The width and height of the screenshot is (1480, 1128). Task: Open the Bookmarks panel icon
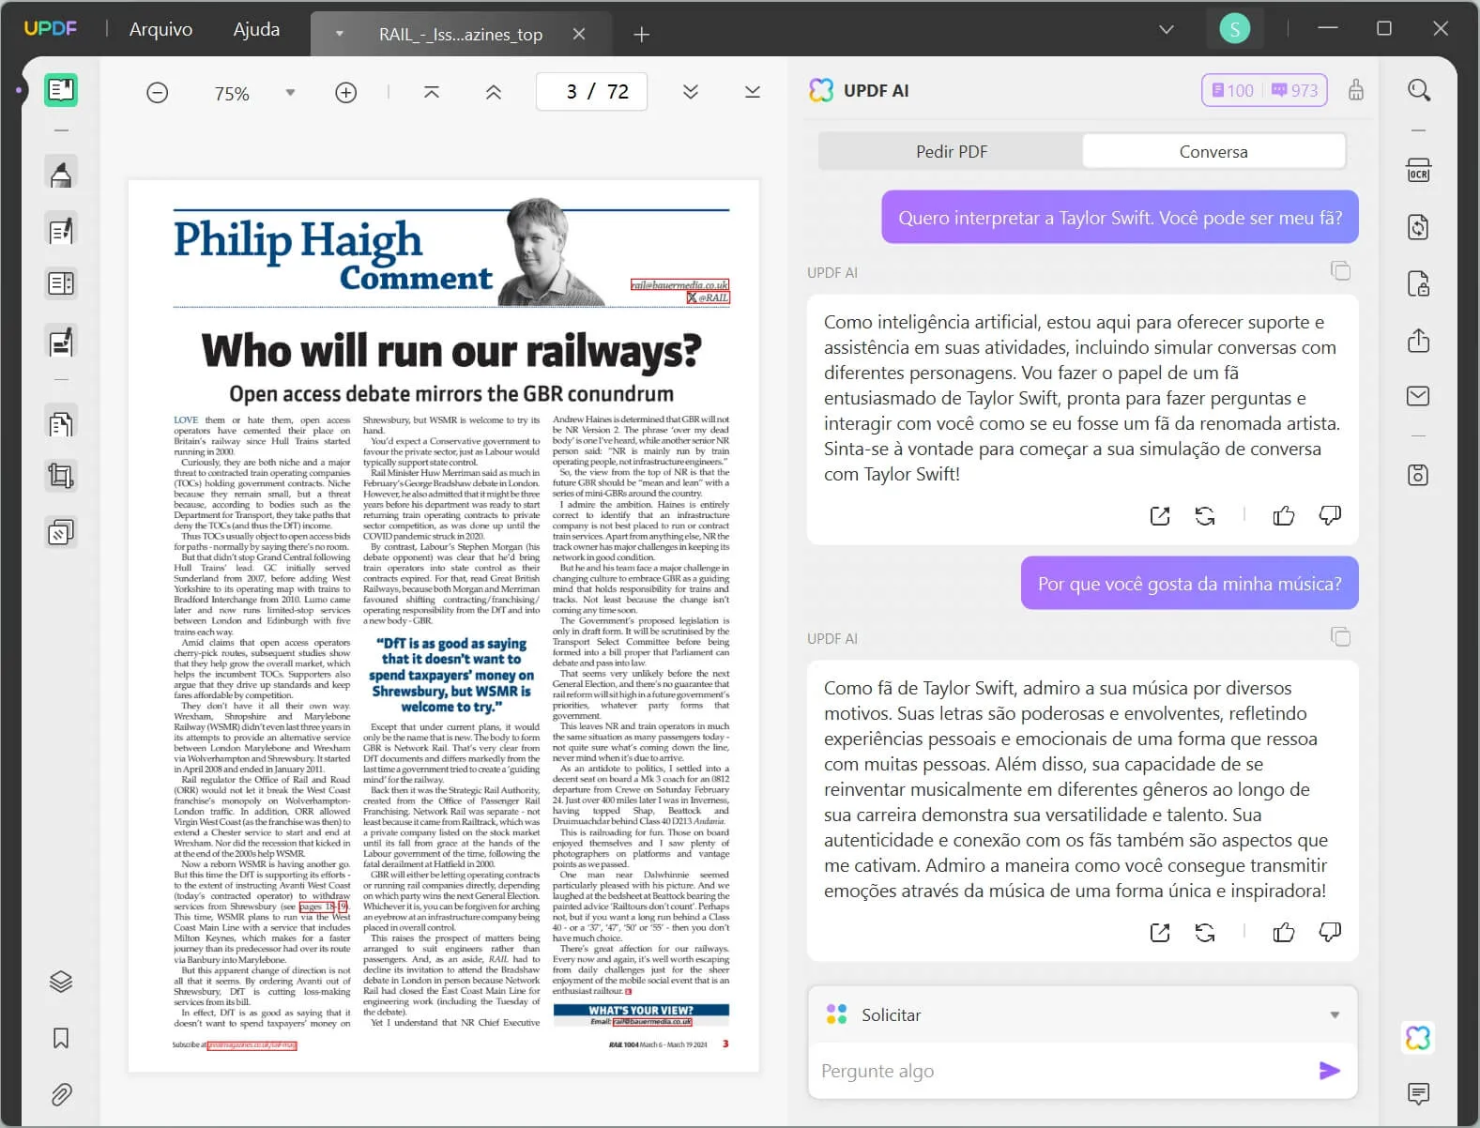pyautogui.click(x=61, y=1038)
